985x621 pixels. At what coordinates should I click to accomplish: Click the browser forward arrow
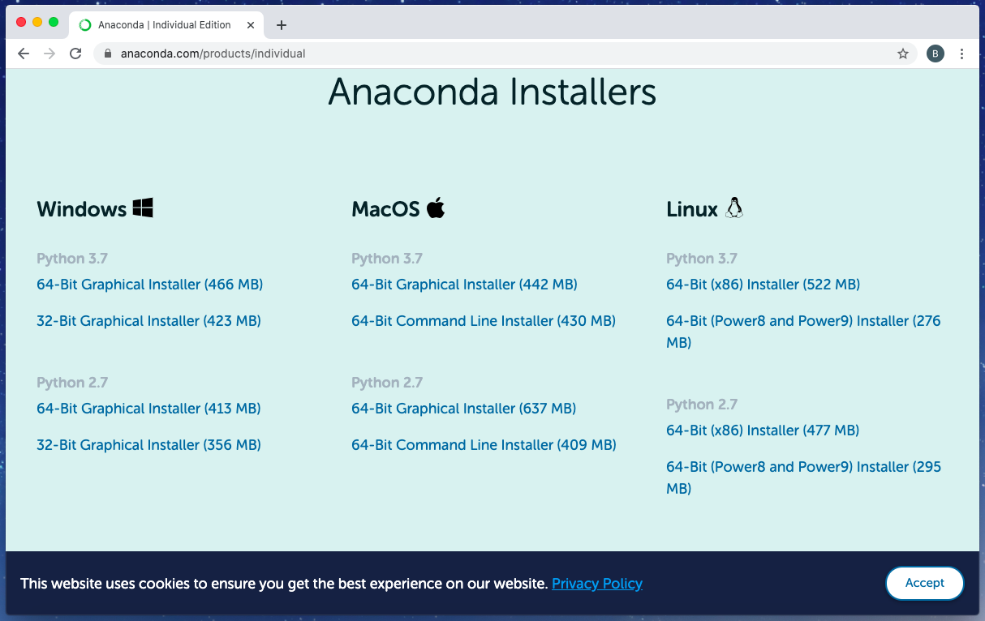point(49,54)
